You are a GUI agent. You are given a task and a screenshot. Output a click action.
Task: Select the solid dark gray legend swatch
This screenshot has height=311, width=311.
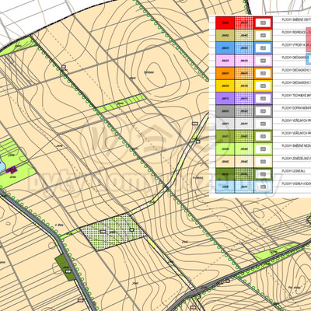tap(225, 111)
